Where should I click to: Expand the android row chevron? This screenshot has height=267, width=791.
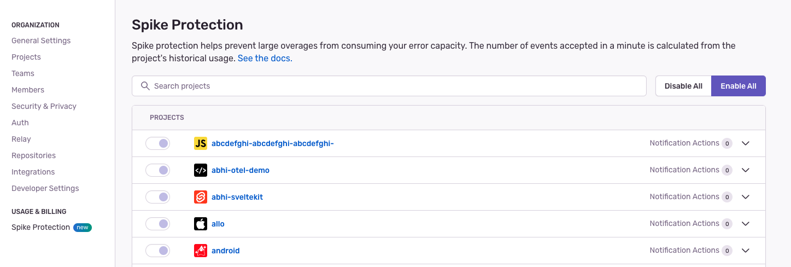click(745, 251)
